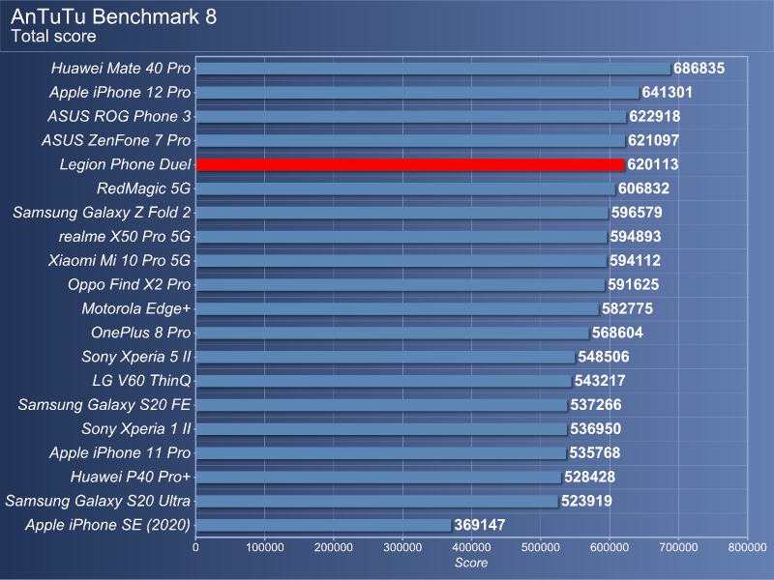Screen dimensions: 774x580
Task: Select the score value 606832
Action: (x=643, y=188)
